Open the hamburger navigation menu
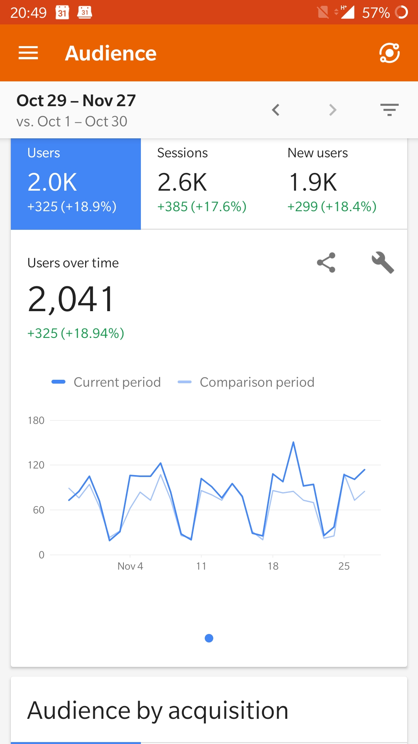The image size is (418, 744). pos(28,53)
